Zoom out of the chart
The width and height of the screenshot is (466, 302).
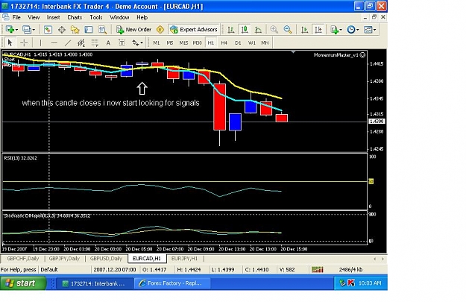[x=287, y=29]
